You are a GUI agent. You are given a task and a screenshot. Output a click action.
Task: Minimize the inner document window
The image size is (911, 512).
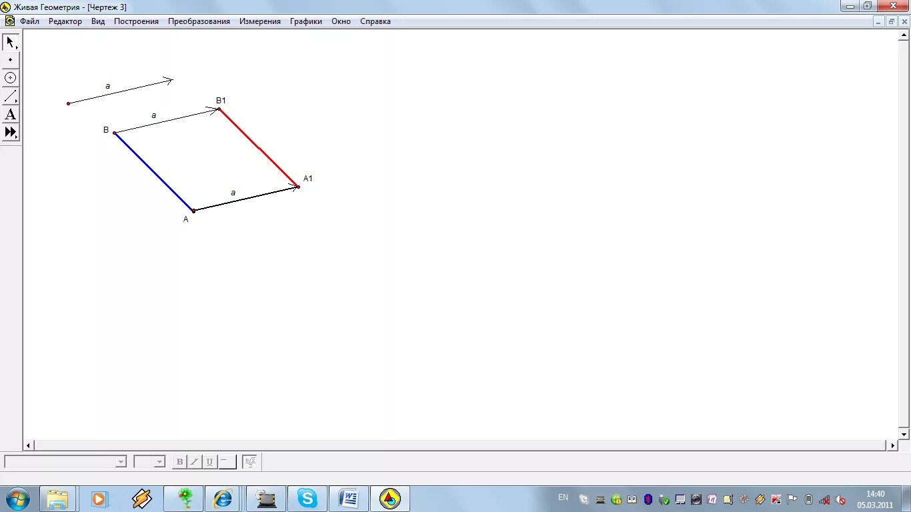click(879, 21)
